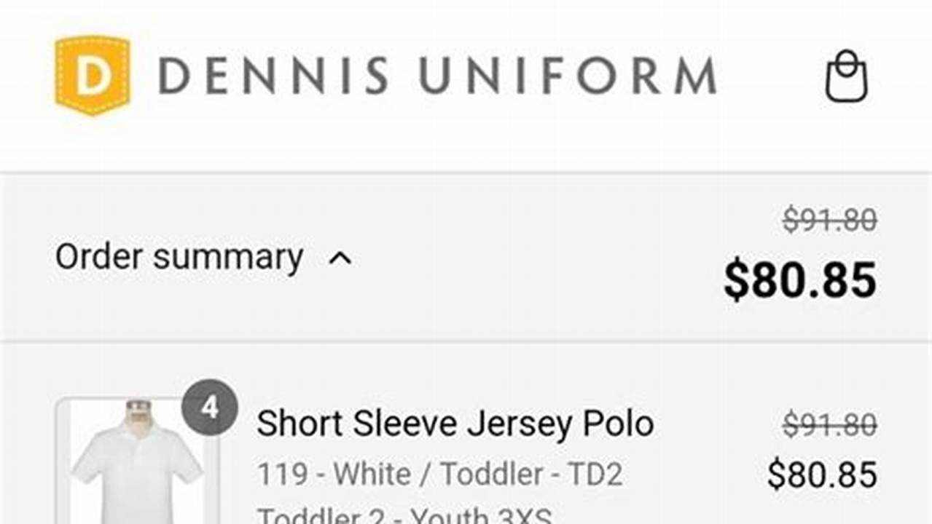Open the Short Sleeve Jersey Polo product page

[x=455, y=422]
